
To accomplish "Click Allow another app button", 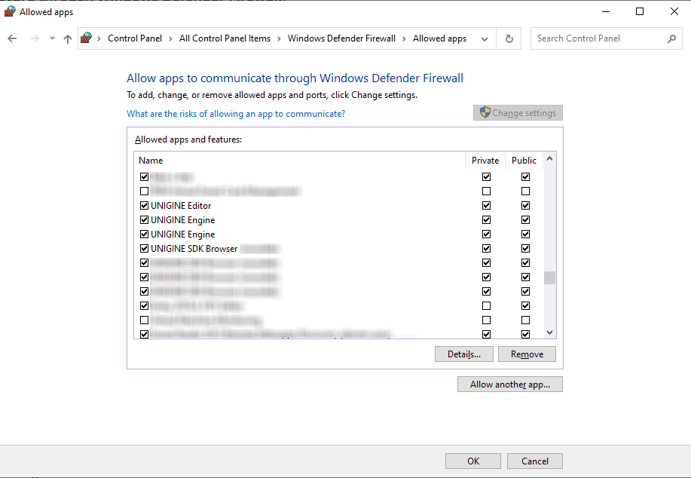I will click(x=509, y=385).
